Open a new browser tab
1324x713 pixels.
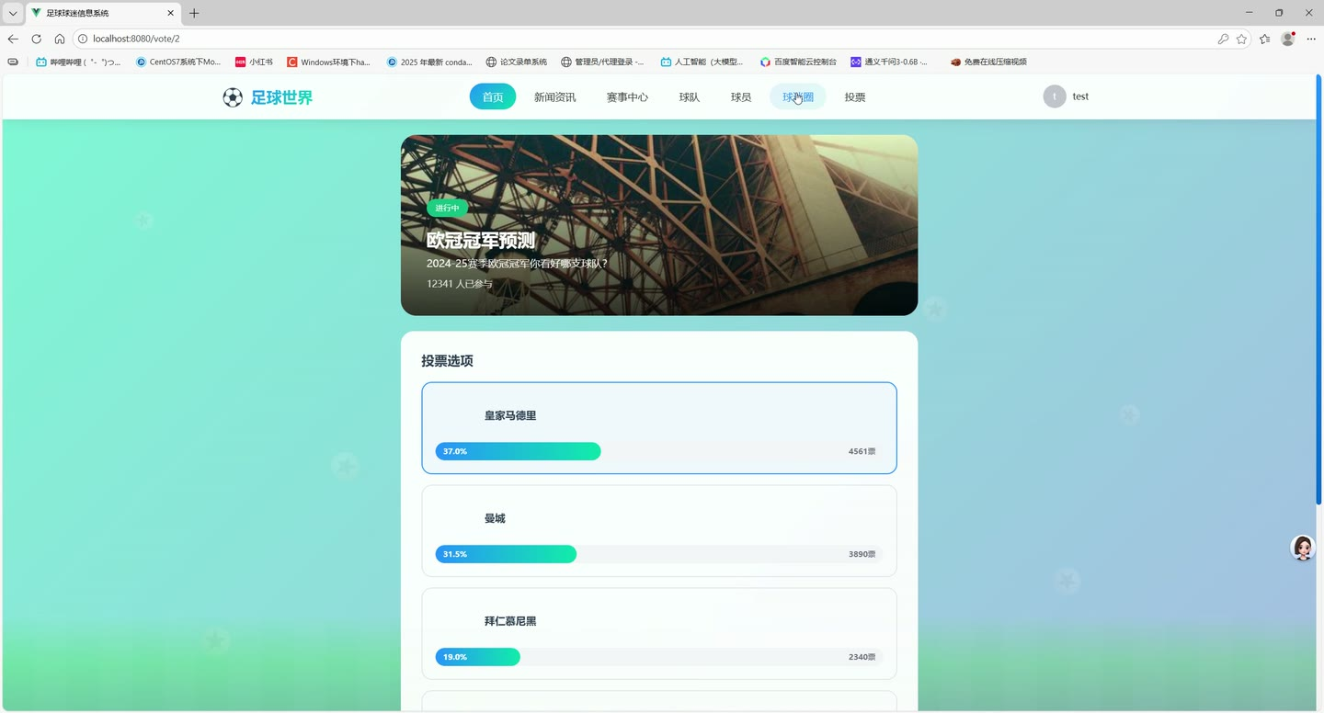coord(194,13)
